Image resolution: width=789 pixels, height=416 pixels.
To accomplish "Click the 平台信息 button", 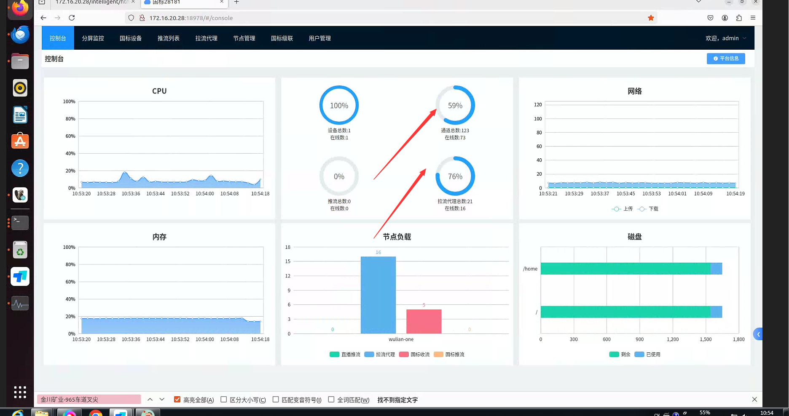I will tap(726, 59).
